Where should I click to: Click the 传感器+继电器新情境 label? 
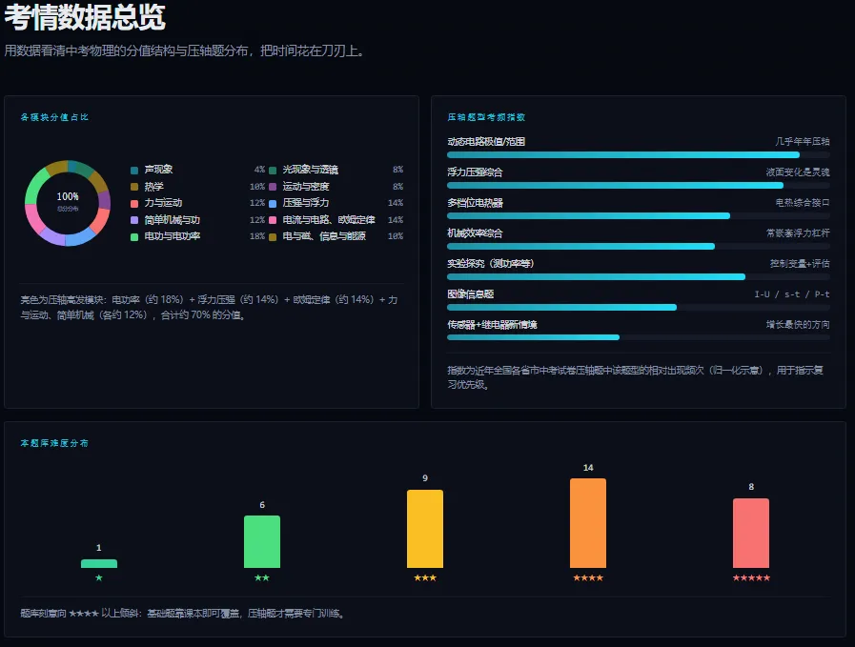[492, 324]
